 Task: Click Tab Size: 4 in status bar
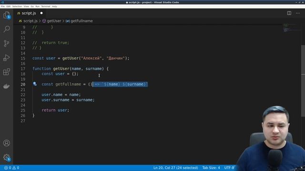pyautogui.click(x=211, y=168)
